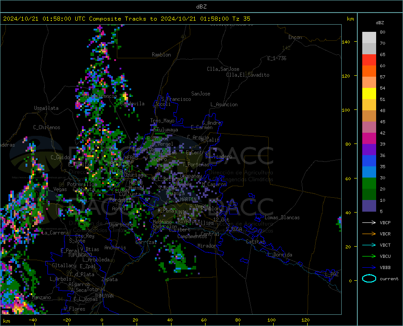Image resolution: width=403 pixels, height=326 pixels.
Task: Click the 'Encon' map label
Action: [295, 37]
